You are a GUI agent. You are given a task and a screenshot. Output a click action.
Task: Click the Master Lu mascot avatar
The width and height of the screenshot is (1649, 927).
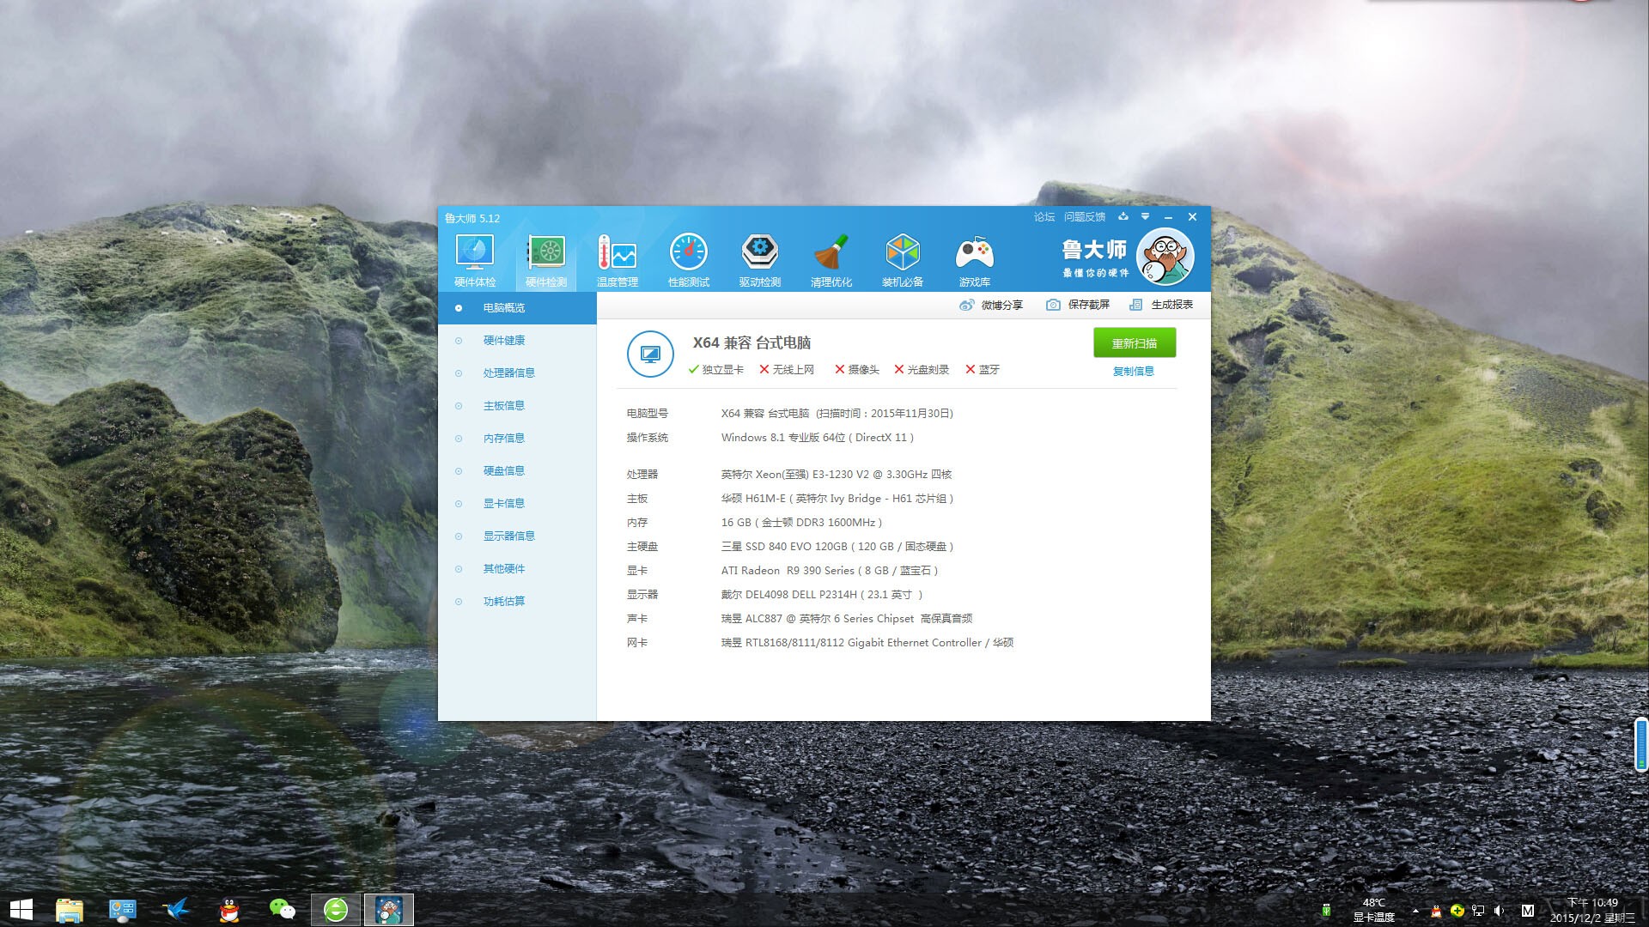point(1165,257)
